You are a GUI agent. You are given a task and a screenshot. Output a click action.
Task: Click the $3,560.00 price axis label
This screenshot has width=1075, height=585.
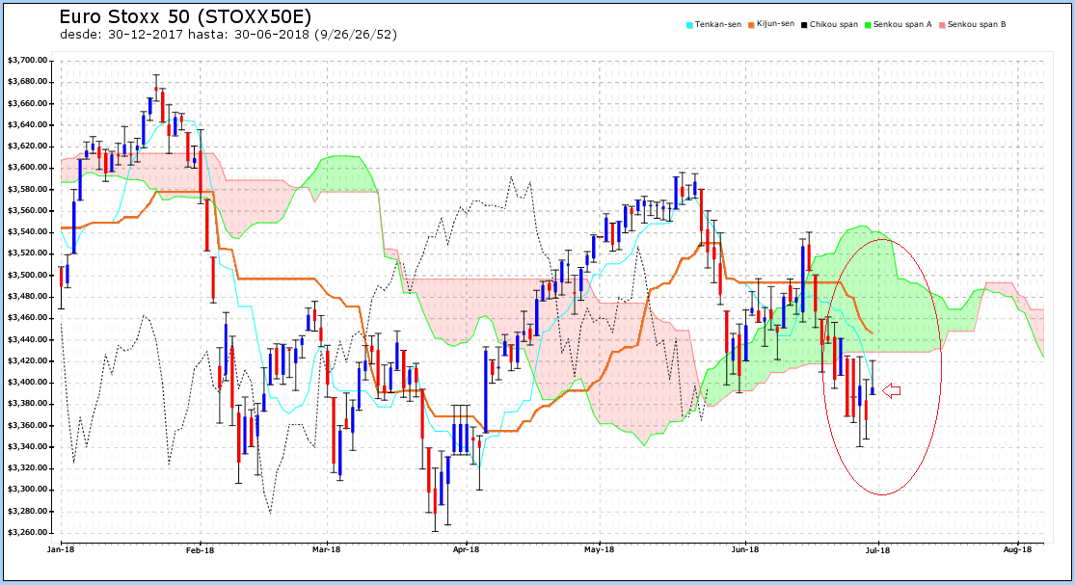pos(27,210)
